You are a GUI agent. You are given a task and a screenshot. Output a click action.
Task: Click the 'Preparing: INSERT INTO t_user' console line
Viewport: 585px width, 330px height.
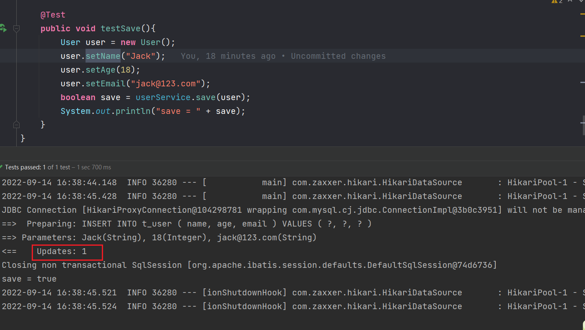click(187, 224)
